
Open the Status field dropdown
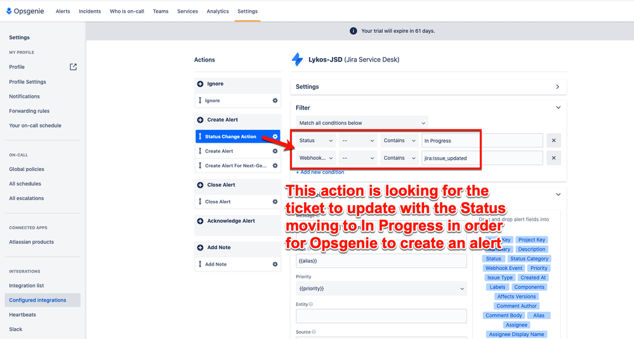[316, 141]
